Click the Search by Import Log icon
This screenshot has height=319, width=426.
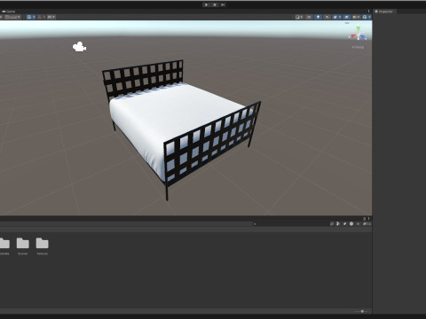point(351,224)
